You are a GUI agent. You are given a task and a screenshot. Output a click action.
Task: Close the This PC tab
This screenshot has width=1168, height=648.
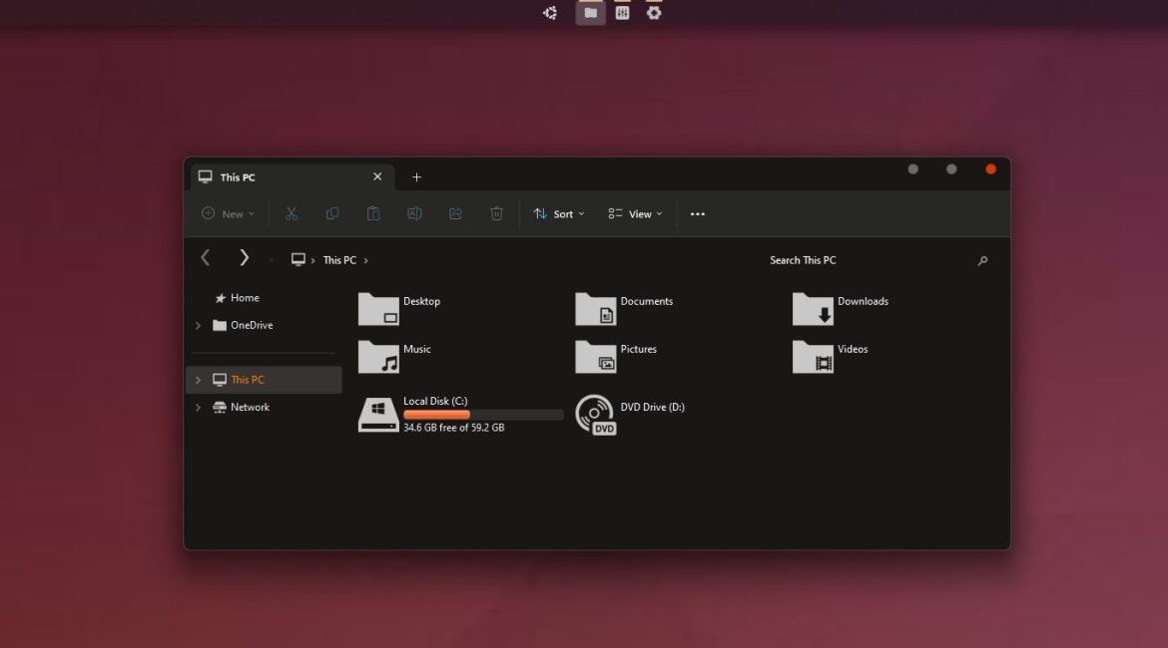click(x=377, y=177)
